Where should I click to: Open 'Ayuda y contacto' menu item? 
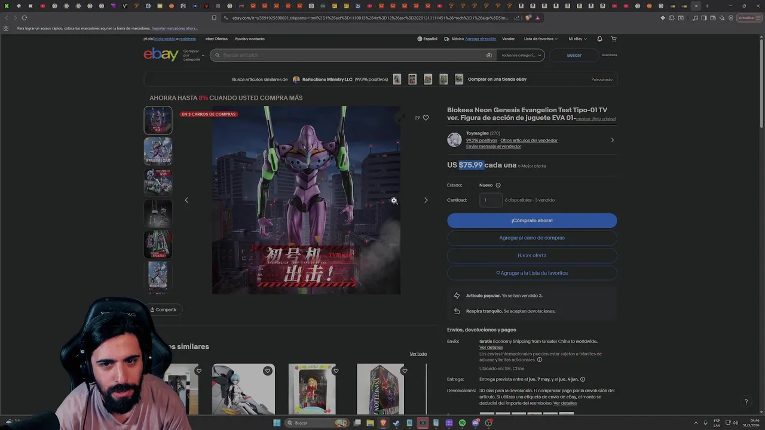[249, 39]
